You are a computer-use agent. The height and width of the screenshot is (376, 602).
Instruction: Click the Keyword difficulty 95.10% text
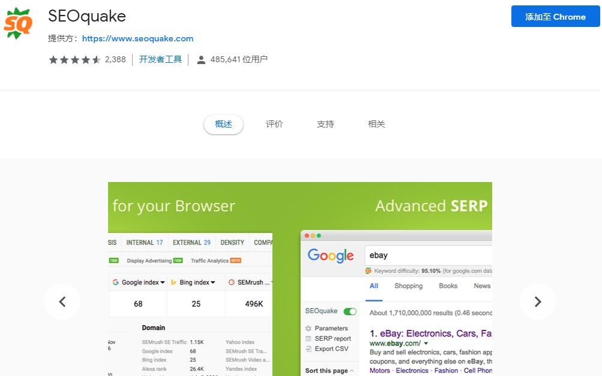[408, 271]
